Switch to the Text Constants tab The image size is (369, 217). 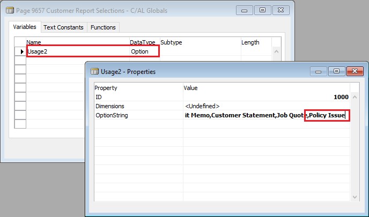coord(63,27)
